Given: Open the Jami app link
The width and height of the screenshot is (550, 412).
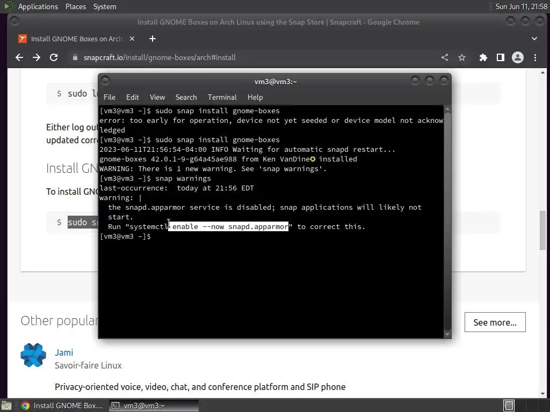Looking at the screenshot, I should tap(64, 352).
